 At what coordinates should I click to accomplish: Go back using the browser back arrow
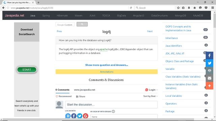coord(3,8)
